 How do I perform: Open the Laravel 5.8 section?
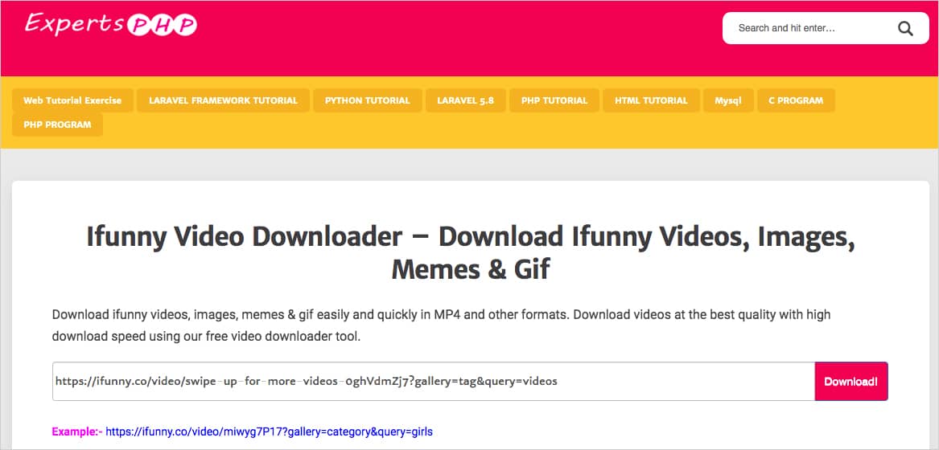pyautogui.click(x=465, y=100)
